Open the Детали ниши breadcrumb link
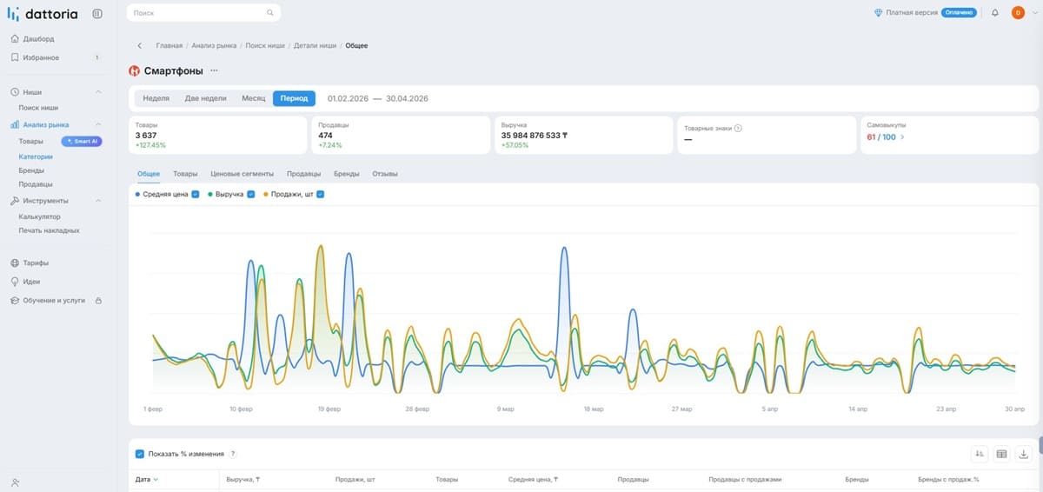1043x492 pixels. (x=315, y=45)
